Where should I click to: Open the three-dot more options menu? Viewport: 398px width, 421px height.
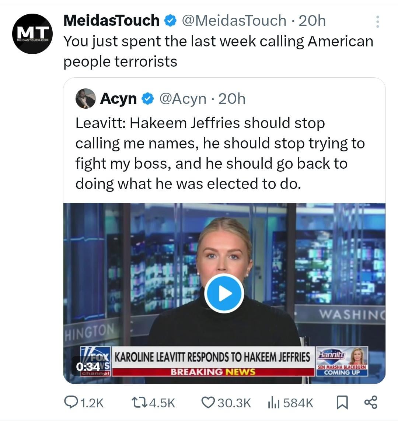[377, 22]
